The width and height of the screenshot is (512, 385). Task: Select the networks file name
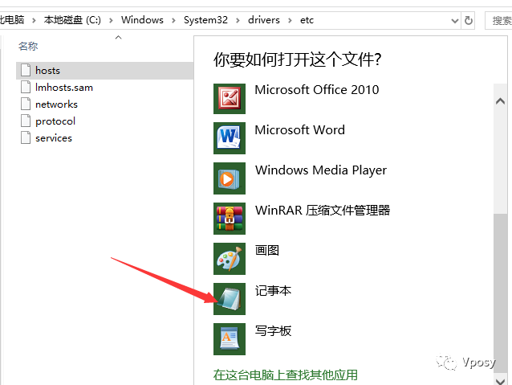56,104
